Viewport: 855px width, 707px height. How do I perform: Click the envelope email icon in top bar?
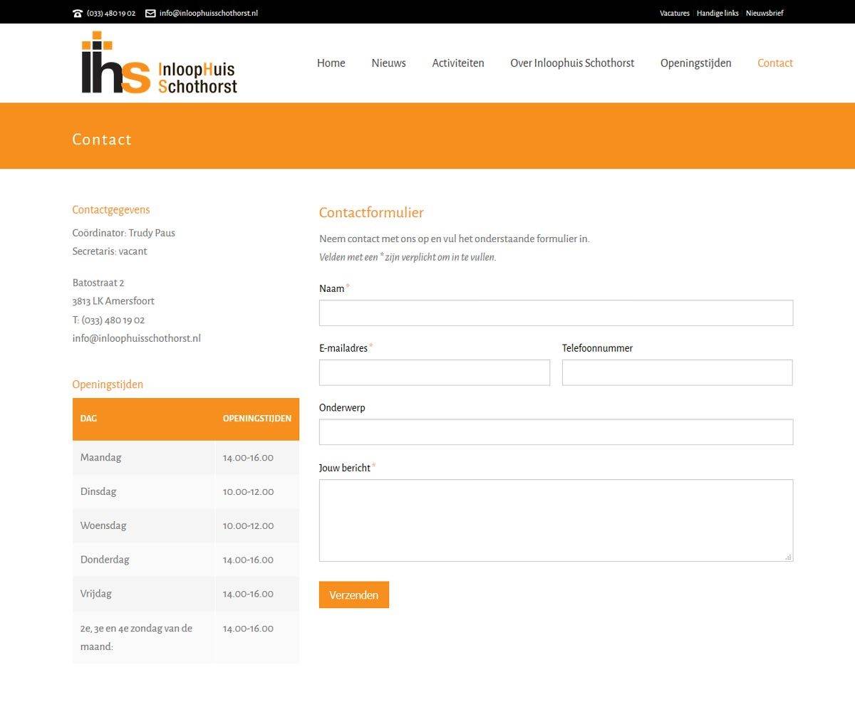[x=150, y=13]
